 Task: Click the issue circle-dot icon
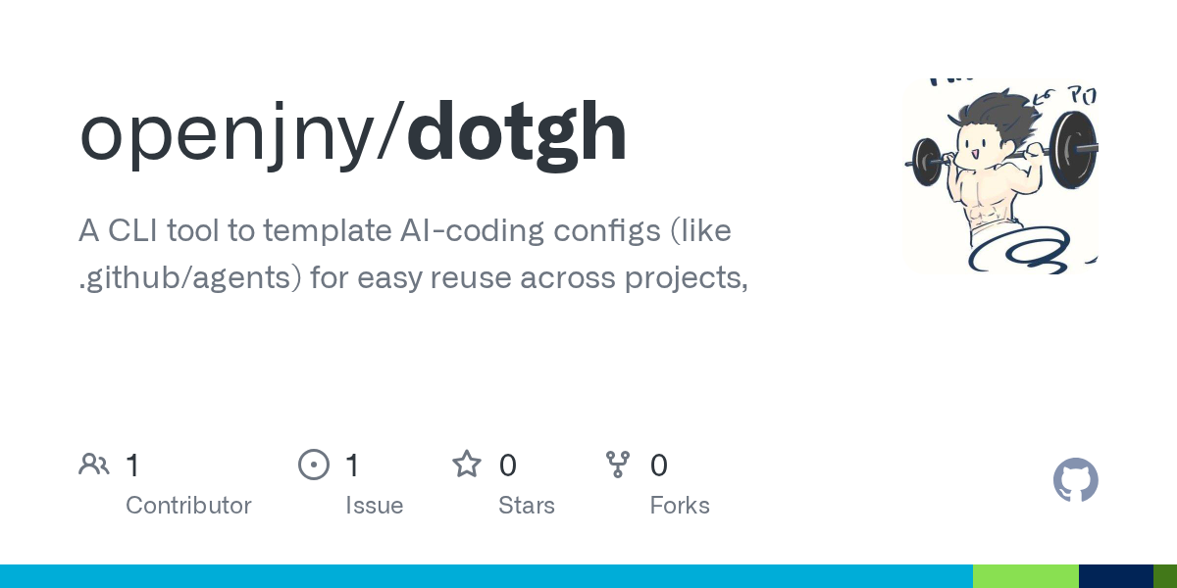314,465
